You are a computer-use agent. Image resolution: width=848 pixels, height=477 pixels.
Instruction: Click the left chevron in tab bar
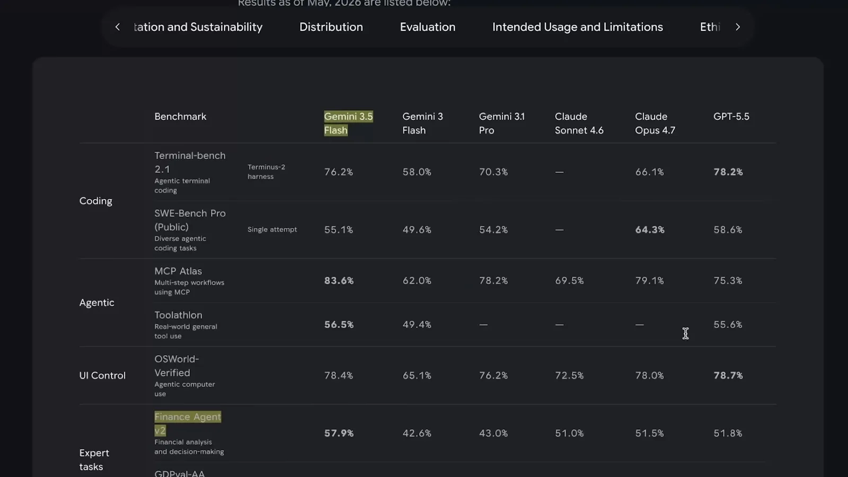[x=117, y=27]
